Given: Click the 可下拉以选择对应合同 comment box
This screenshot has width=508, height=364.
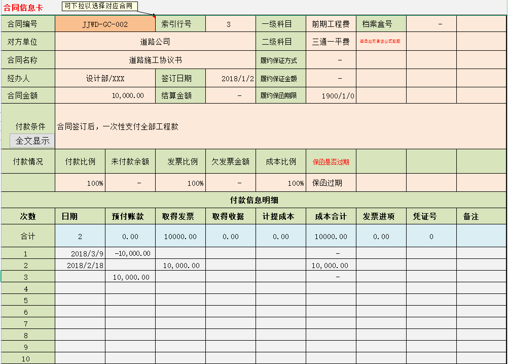Looking at the screenshot, I should coord(101,6).
